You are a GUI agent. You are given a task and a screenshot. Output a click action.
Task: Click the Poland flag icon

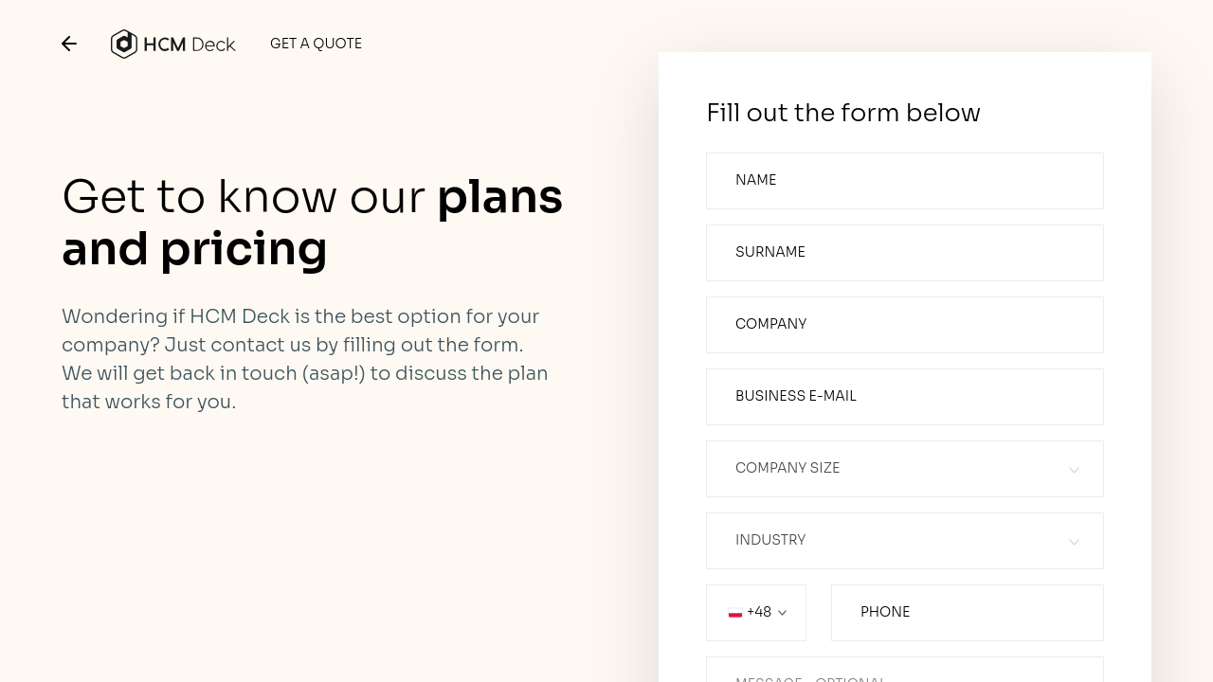(735, 613)
